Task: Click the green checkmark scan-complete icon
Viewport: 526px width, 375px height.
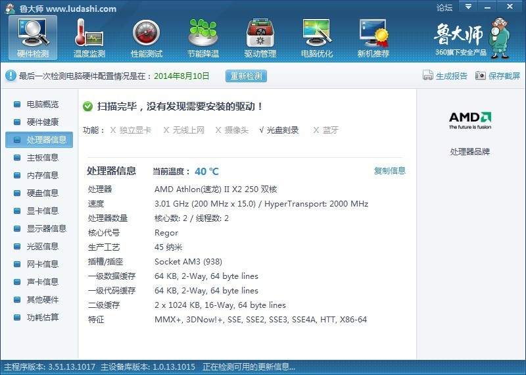Action: [x=87, y=107]
